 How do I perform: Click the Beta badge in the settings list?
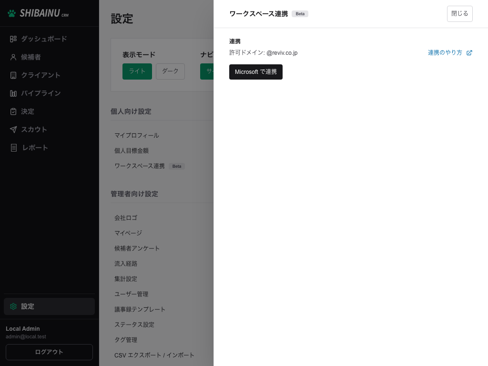[x=177, y=166]
